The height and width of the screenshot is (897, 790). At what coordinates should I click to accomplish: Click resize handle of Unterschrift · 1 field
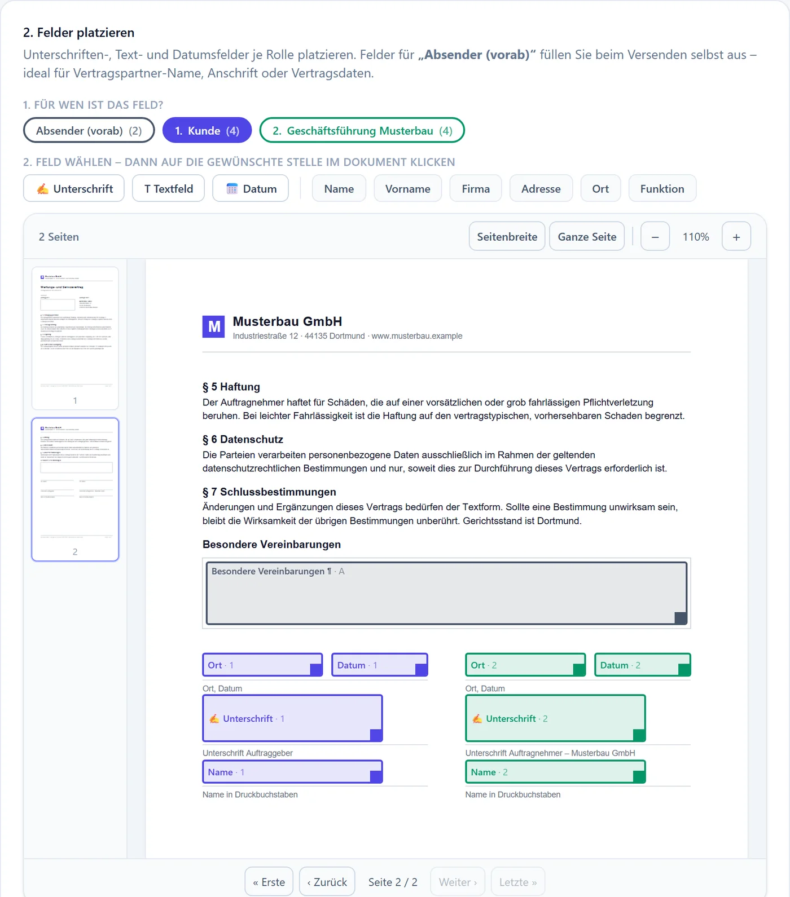[376, 735]
